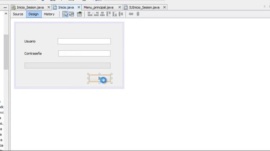The width and height of the screenshot is (270, 151).
Task: Open the Menu_principal.java tab
Action: pyautogui.click(x=98, y=8)
